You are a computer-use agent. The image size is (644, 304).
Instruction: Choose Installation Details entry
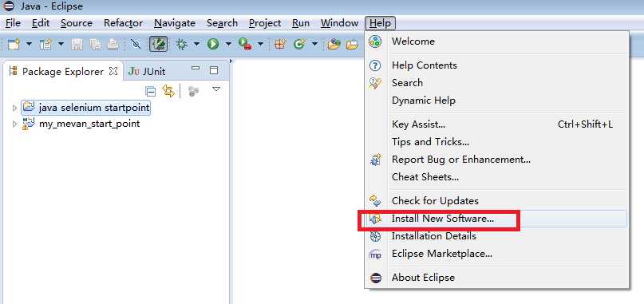pyautogui.click(x=496, y=236)
